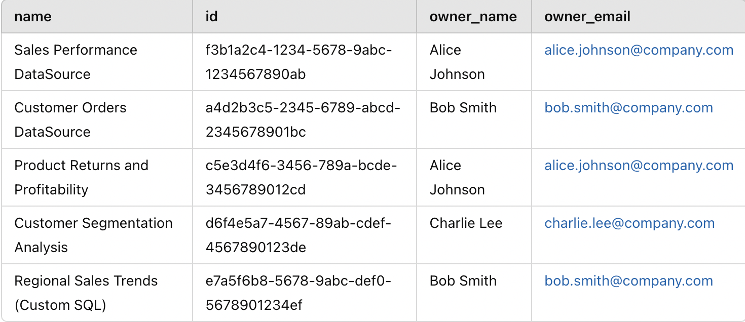Select the Charlie Lee owner name cell
This screenshot has height=322, width=745.
tap(466, 223)
